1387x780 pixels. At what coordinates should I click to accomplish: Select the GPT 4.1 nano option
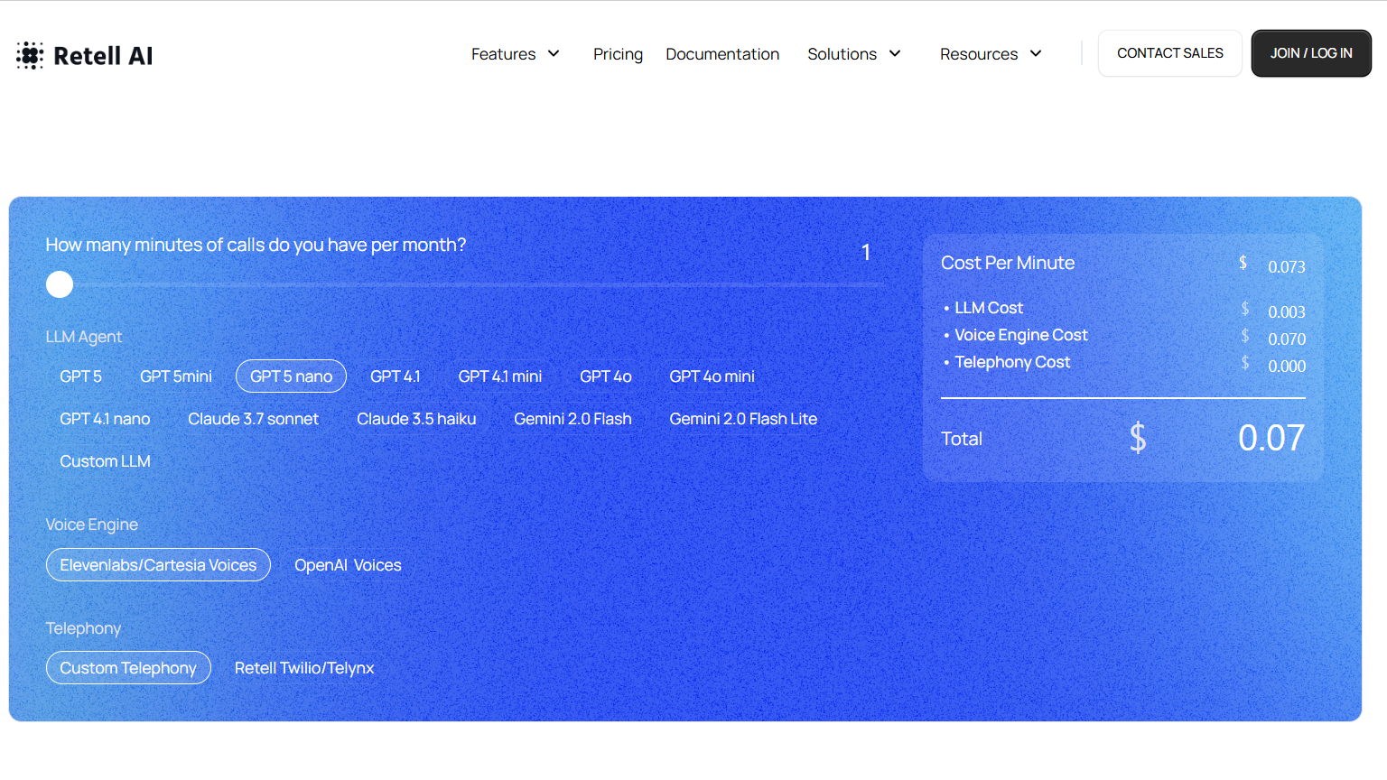(x=105, y=419)
